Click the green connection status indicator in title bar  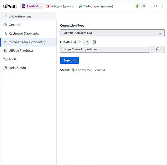pyautogui.click(x=137, y=6)
